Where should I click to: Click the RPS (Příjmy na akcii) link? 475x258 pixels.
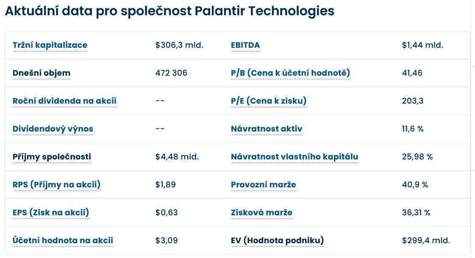[56, 185]
